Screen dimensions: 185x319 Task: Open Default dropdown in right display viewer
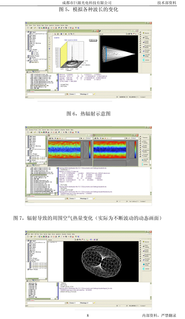(x=134, y=138)
